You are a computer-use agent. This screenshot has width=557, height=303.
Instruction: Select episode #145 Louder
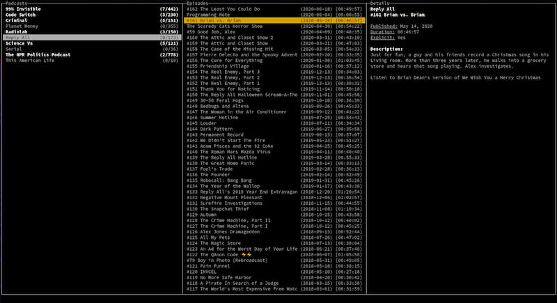(274, 123)
